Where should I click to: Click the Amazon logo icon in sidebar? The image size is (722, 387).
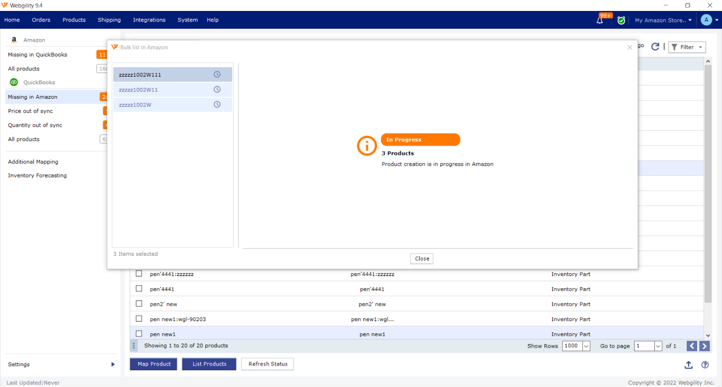point(14,40)
